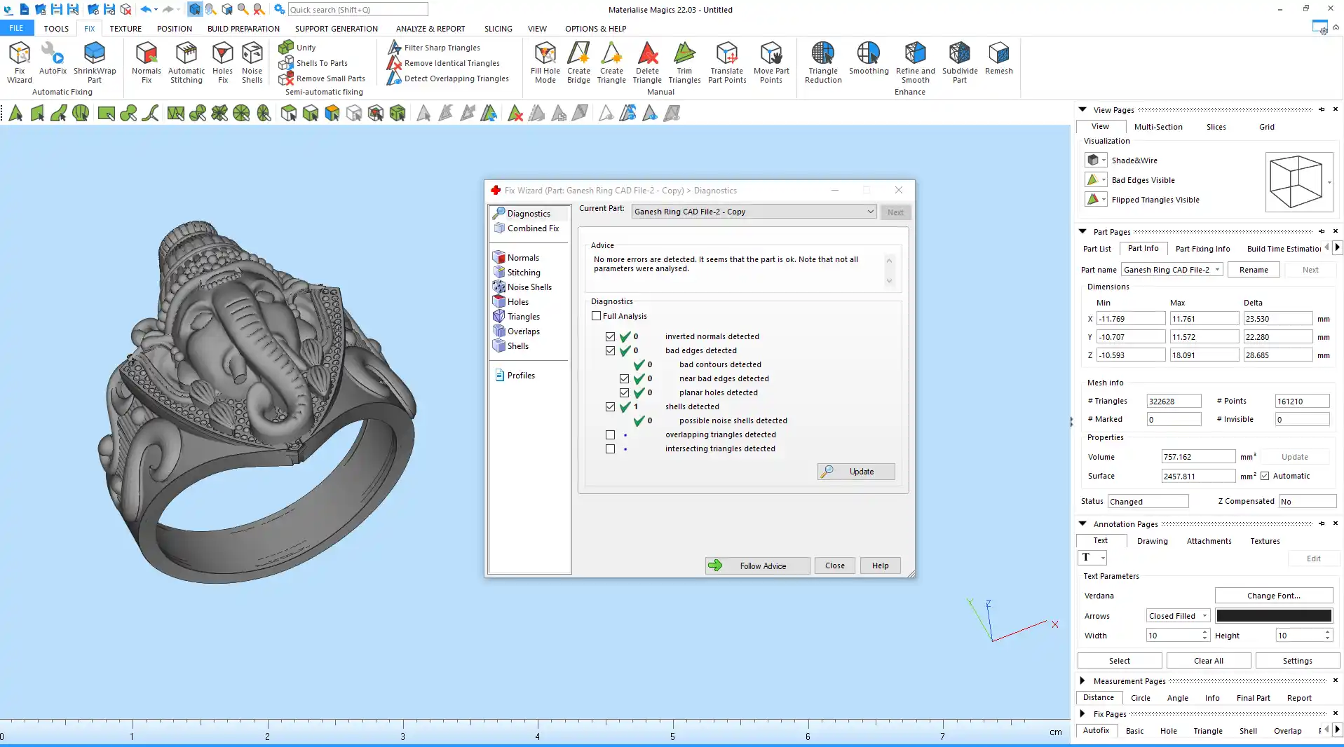The width and height of the screenshot is (1344, 747).
Task: Expand the Measurement Pages panel
Action: pyautogui.click(x=1082, y=680)
